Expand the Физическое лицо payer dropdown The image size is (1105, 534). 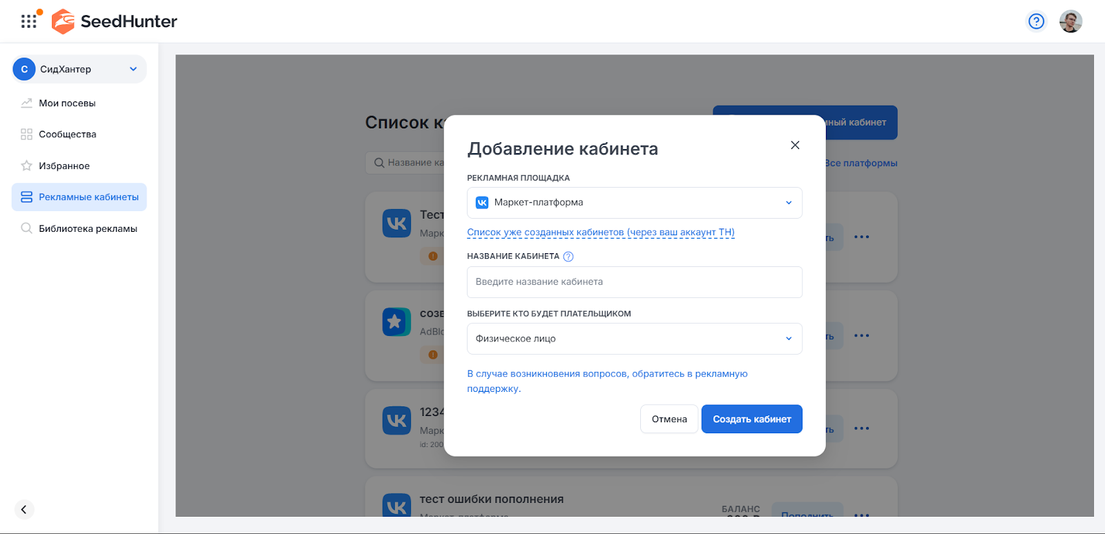[x=634, y=339]
